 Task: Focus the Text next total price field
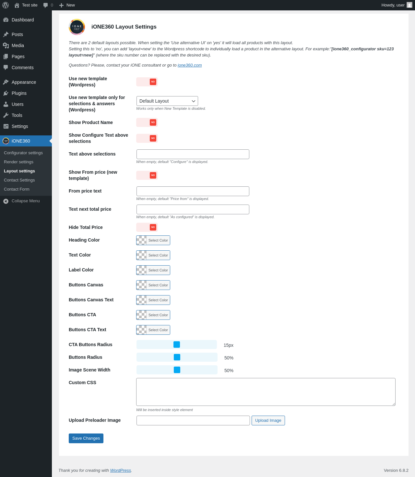point(193,209)
